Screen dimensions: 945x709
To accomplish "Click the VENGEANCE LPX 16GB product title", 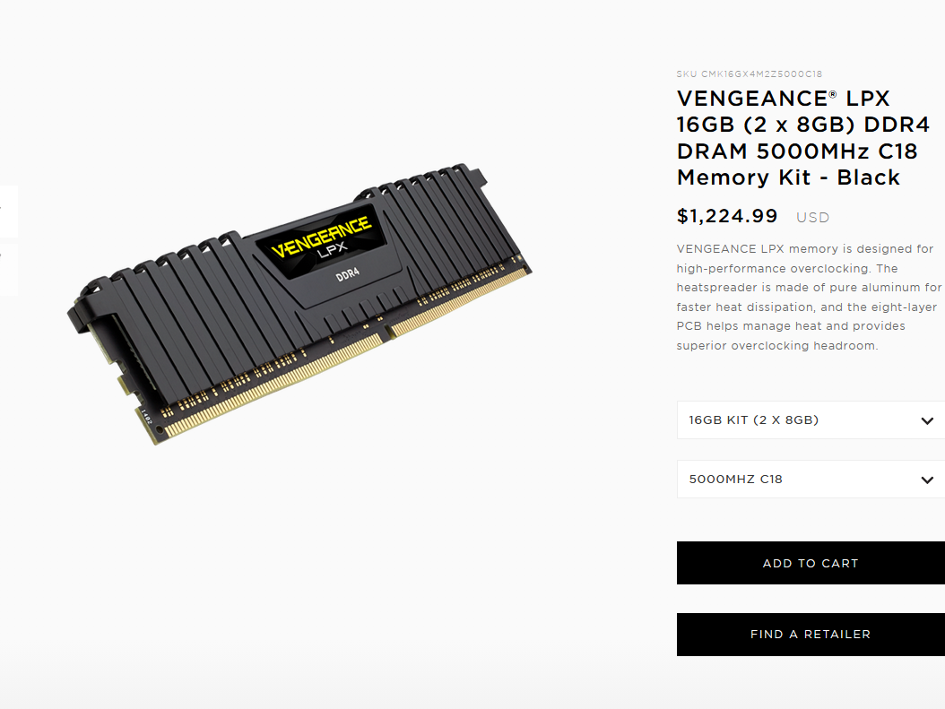I will click(x=802, y=137).
